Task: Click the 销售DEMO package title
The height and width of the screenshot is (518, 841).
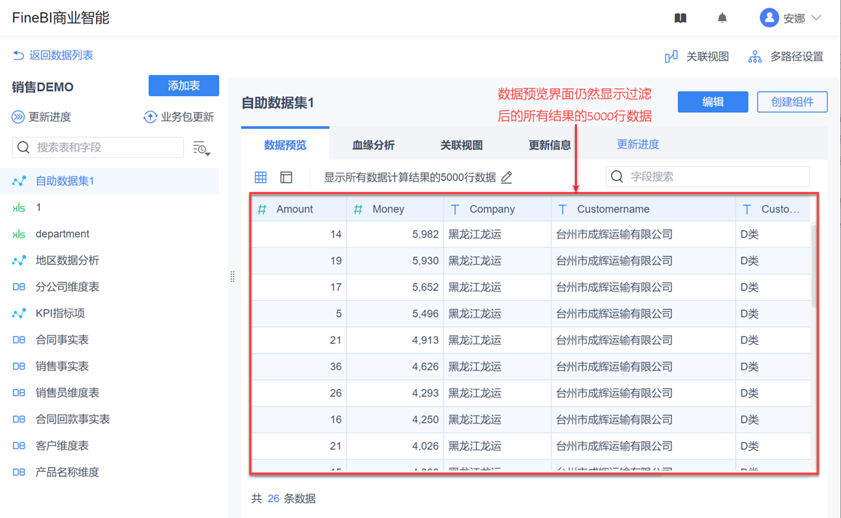Action: coord(43,87)
